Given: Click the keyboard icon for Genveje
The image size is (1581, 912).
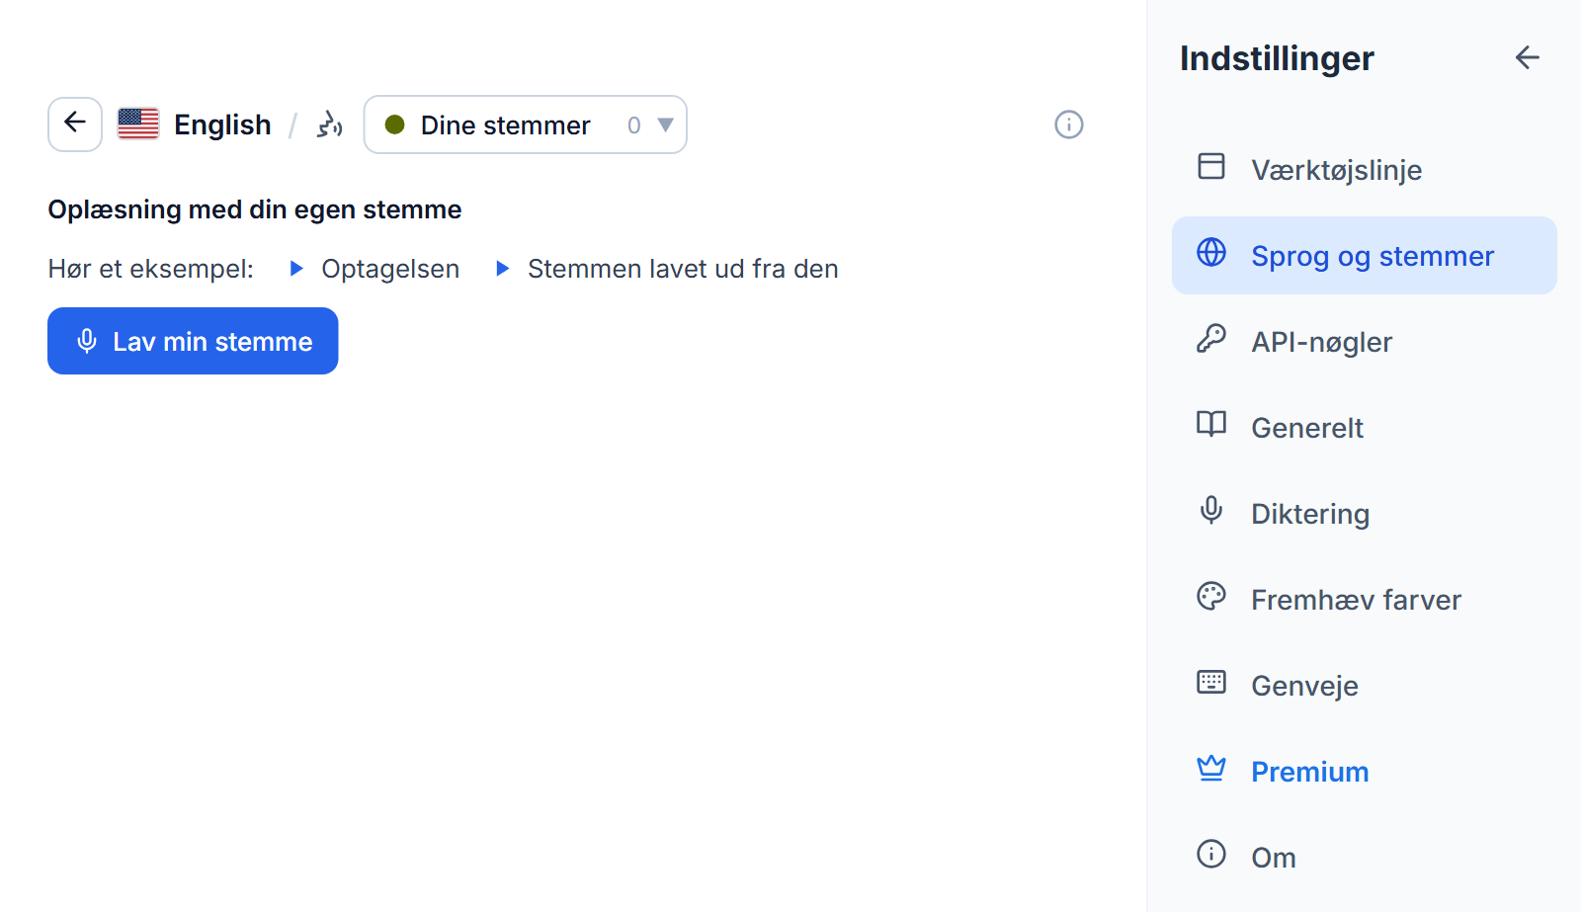Looking at the screenshot, I should pyautogui.click(x=1211, y=682).
